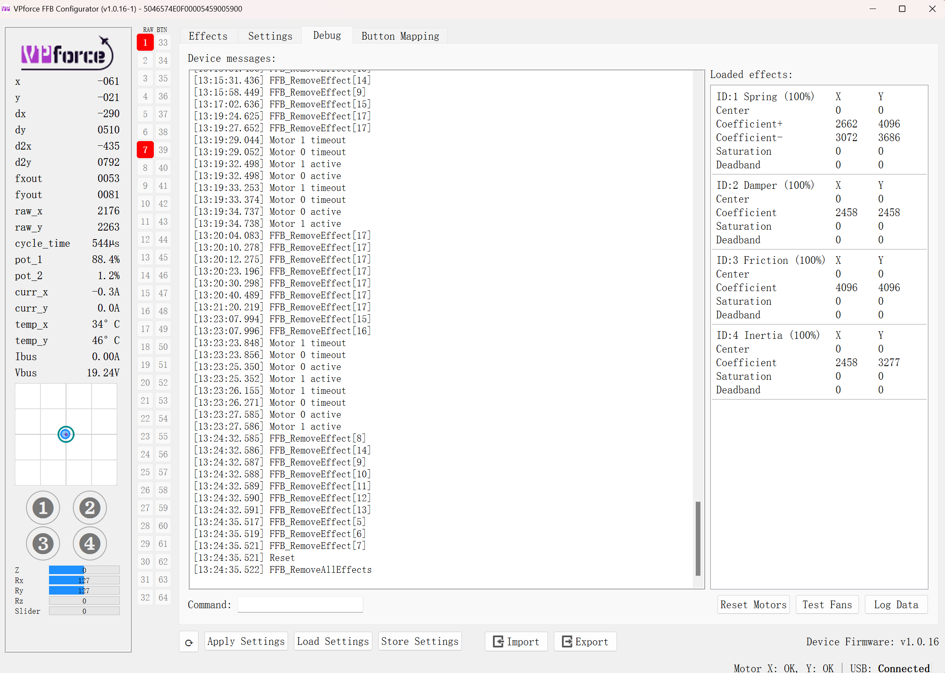The image size is (945, 673).
Task: Click the Log Data button
Action: tap(896, 605)
